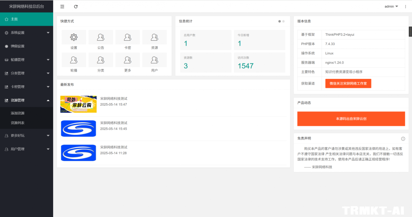Image resolution: width=412 pixels, height=217 pixels.
Task: Click the 本源码出自宋辞云创 orange banner
Action: click(351, 119)
